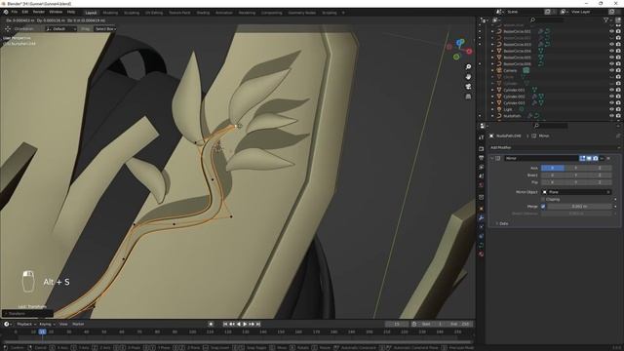
Task: Toggle the camera view icon in viewport
Action: [x=468, y=87]
